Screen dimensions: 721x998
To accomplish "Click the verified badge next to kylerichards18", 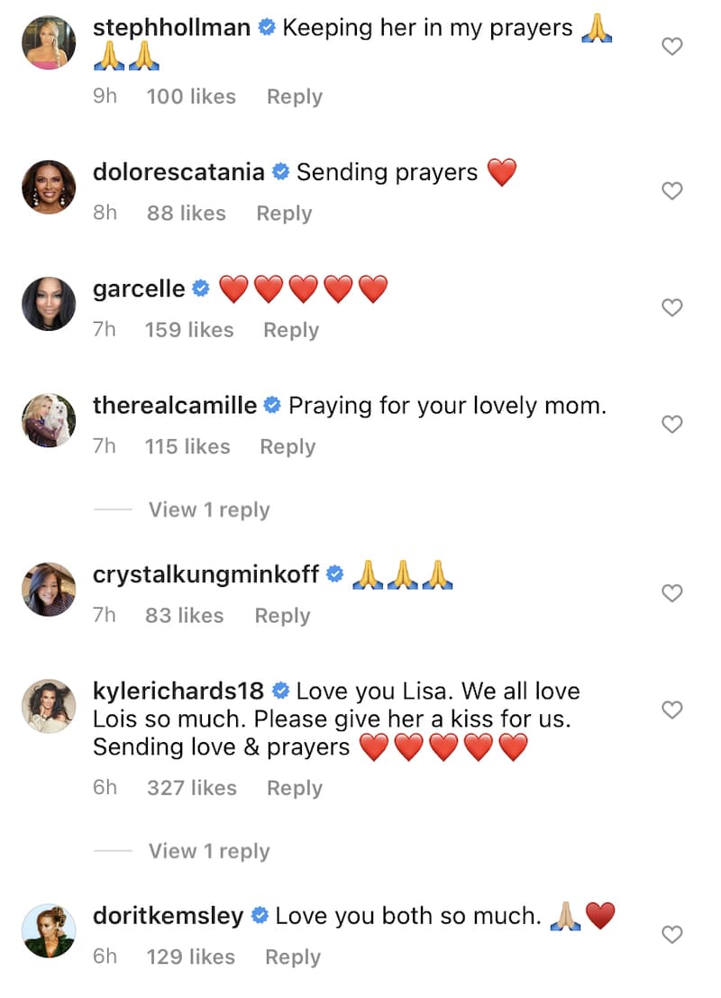I will [280, 691].
